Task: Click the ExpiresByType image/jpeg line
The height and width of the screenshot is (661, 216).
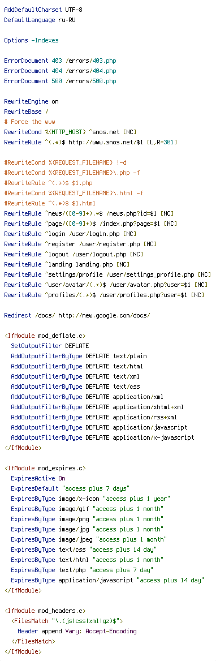Action: 89,539
